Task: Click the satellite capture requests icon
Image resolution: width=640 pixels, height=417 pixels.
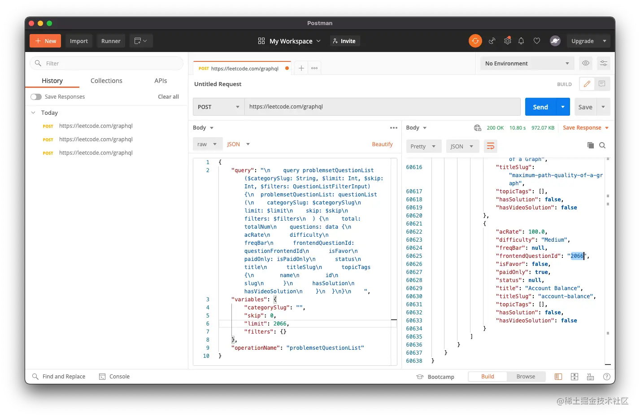Action: tap(492, 41)
